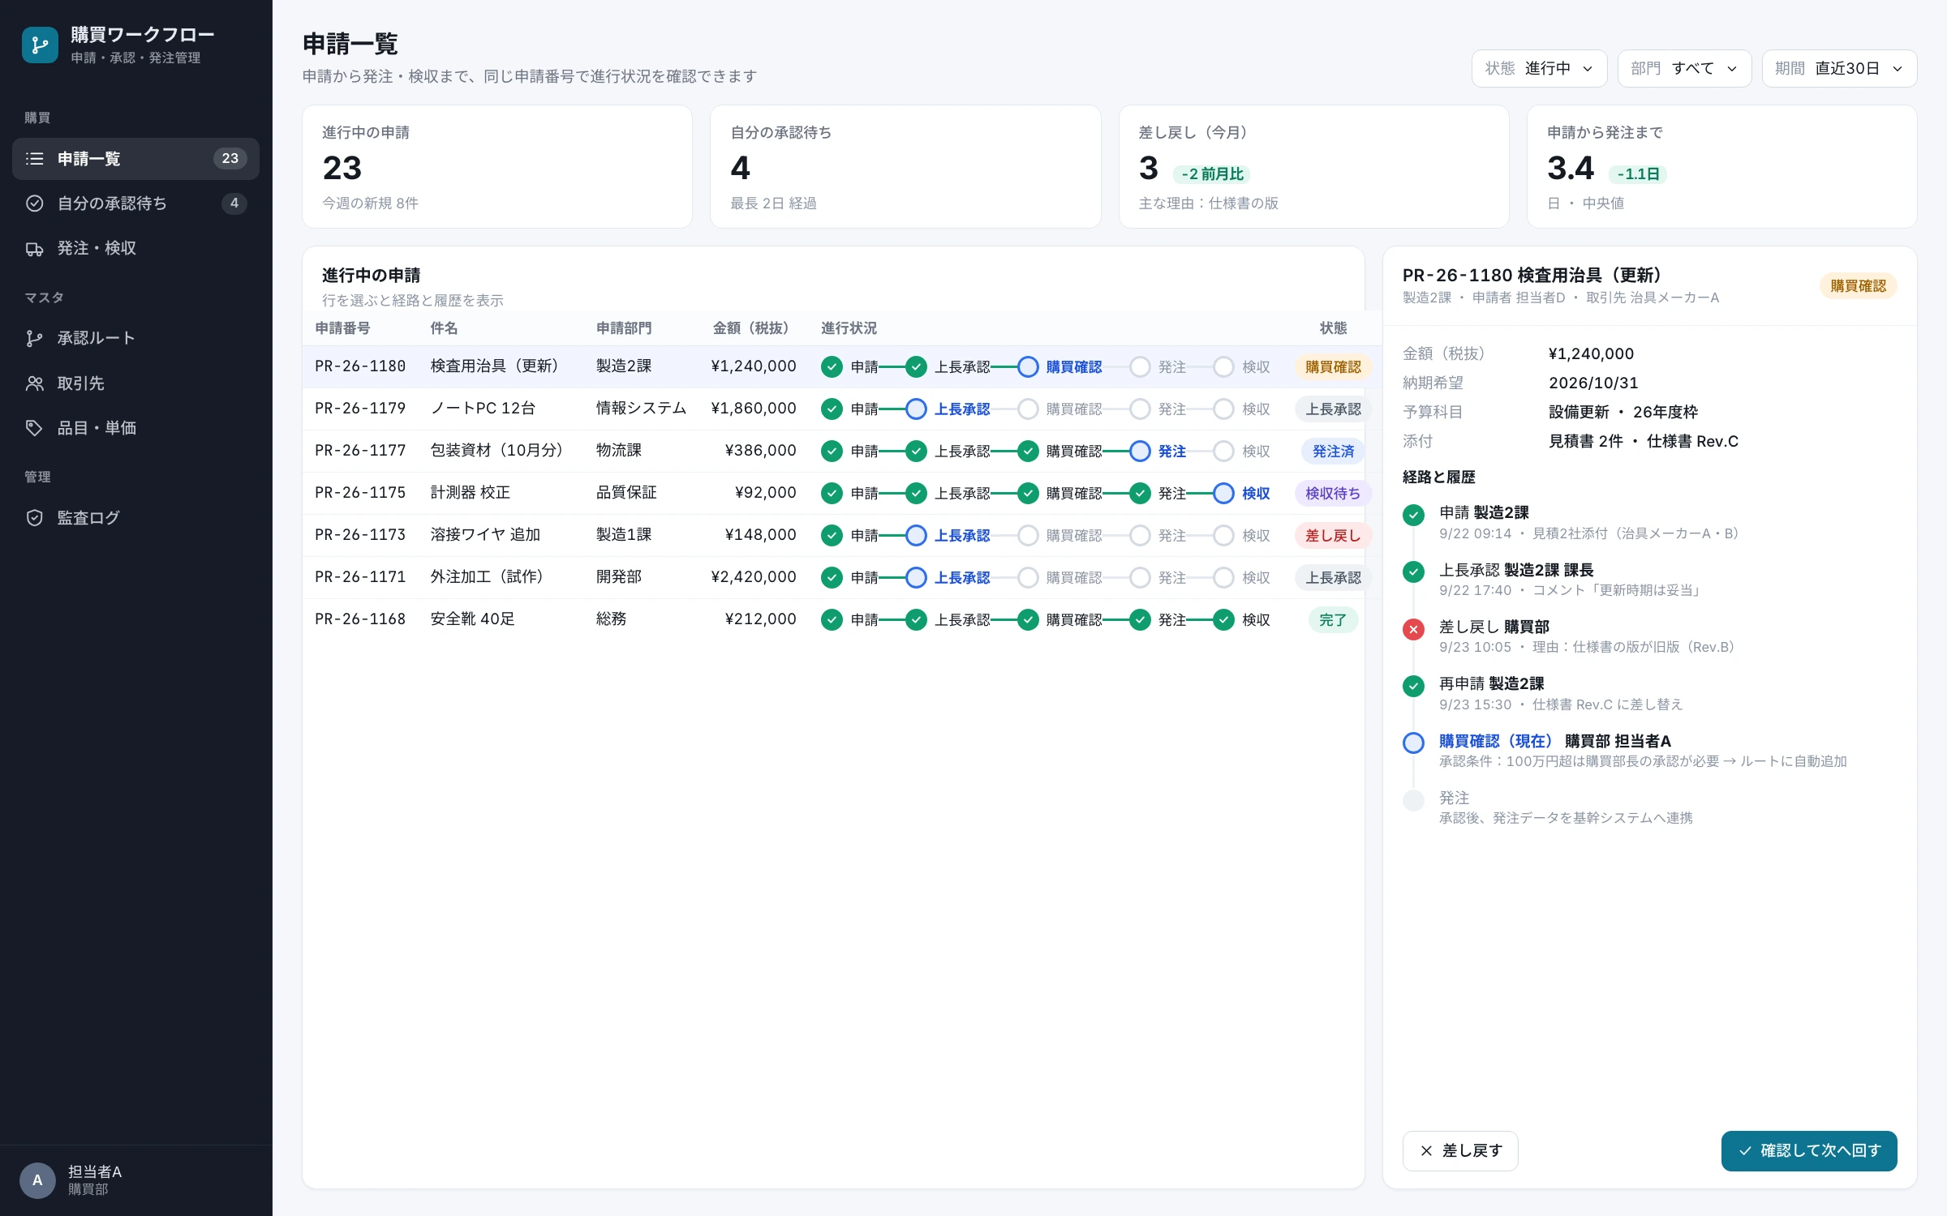Viewport: 1947px width, 1216px height.
Task: Click the 自分の承認待ち summary card
Action: [905, 167]
